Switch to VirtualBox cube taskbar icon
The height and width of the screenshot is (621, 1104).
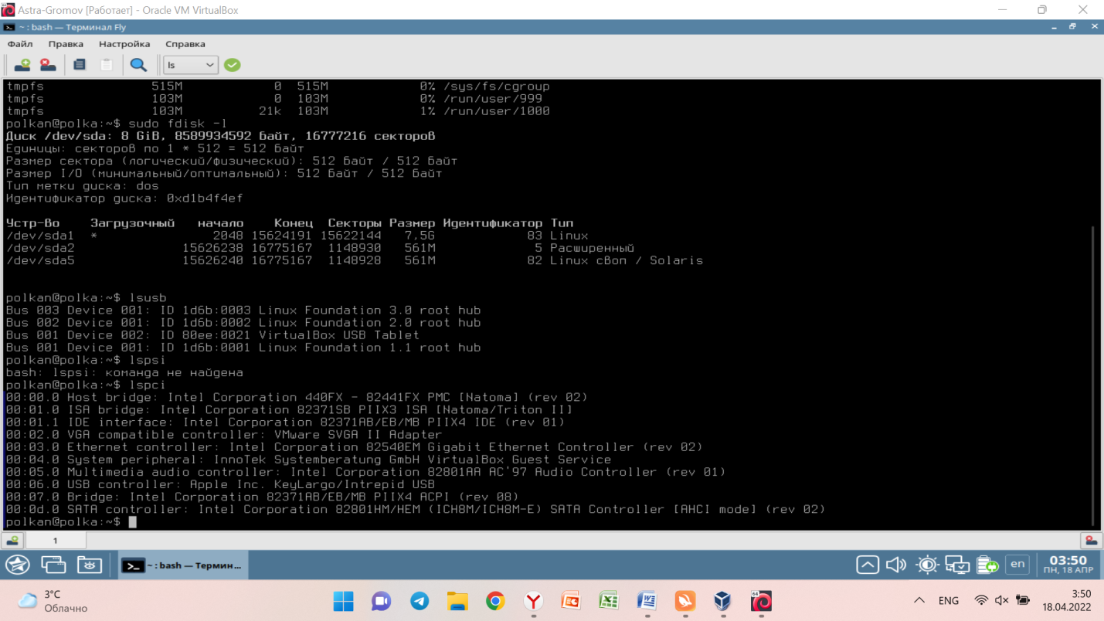722,601
